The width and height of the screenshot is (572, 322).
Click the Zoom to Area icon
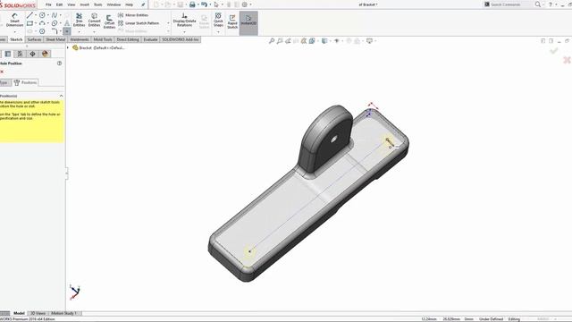[x=280, y=41]
